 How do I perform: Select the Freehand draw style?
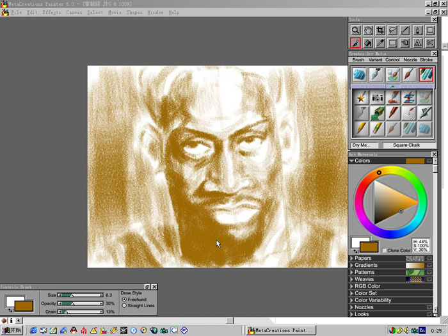pyautogui.click(x=124, y=299)
